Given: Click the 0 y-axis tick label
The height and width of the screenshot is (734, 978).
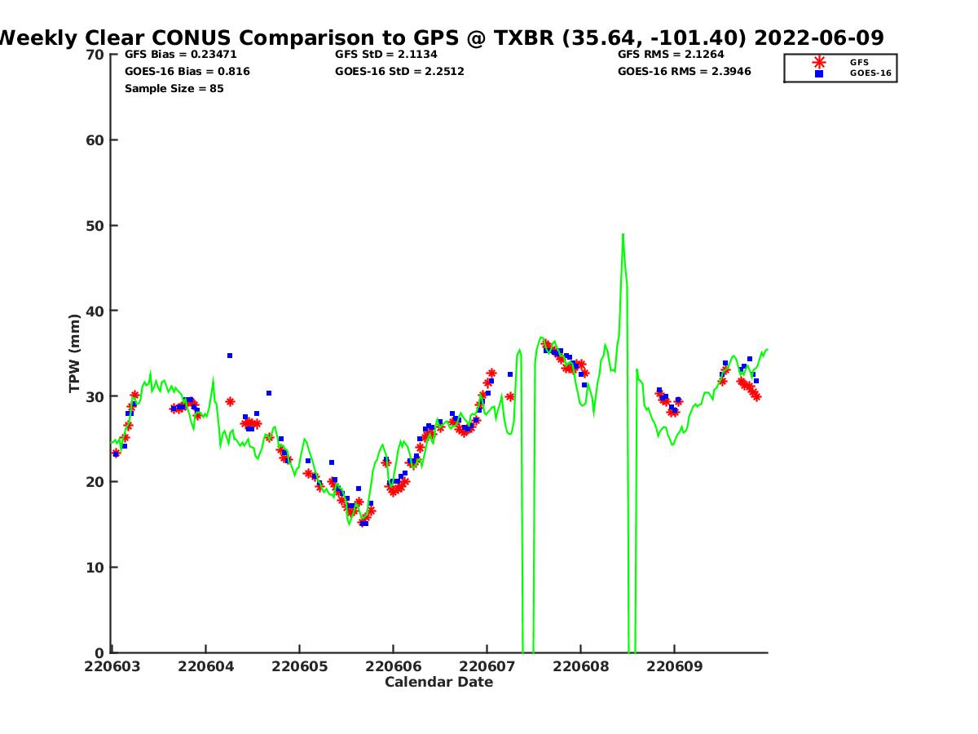Looking at the screenshot, I should pos(99,652).
